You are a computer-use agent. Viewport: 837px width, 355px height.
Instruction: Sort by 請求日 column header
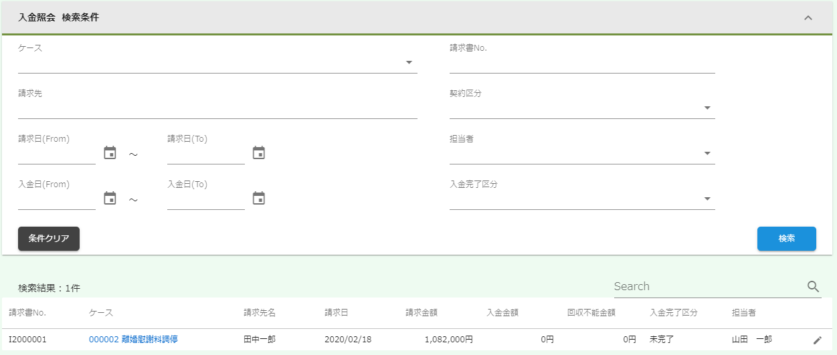[x=337, y=313]
